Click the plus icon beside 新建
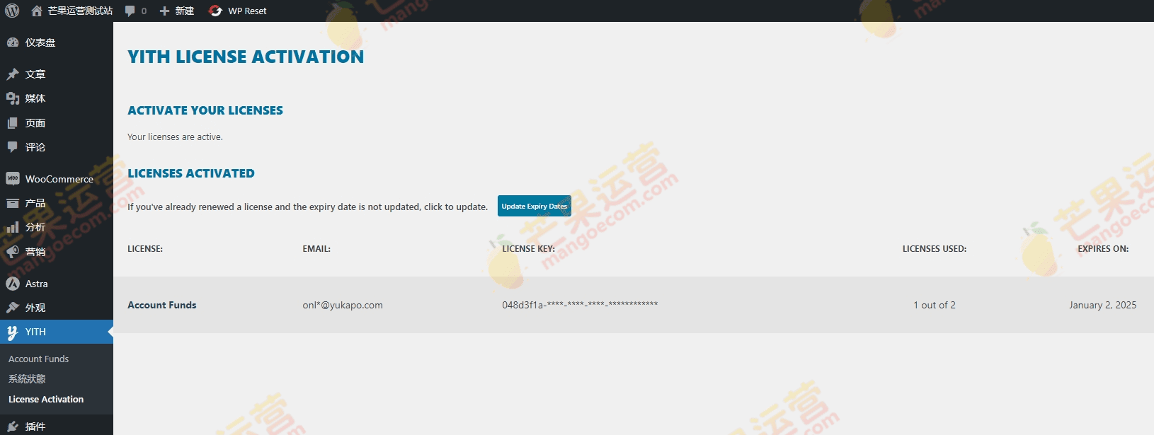 click(x=164, y=11)
